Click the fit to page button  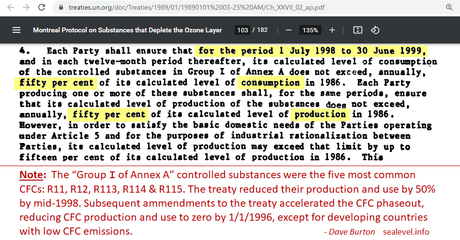pos(358,30)
